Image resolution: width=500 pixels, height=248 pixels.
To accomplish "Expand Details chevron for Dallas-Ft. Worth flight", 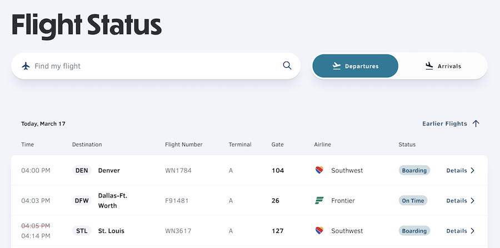I will coord(473,201).
